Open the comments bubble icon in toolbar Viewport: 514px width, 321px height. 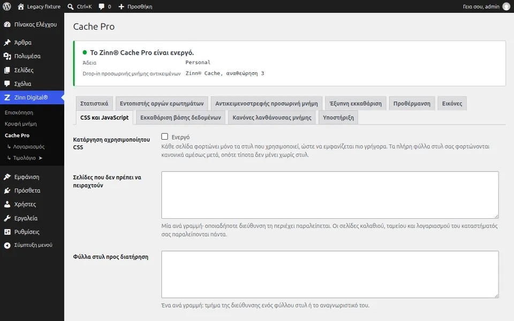[x=102, y=6]
